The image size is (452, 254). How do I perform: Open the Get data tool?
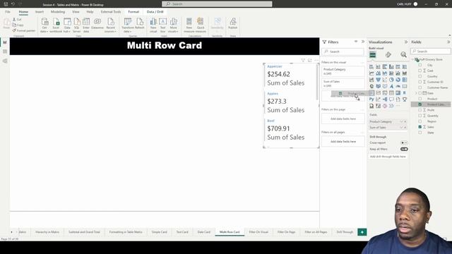click(44, 25)
